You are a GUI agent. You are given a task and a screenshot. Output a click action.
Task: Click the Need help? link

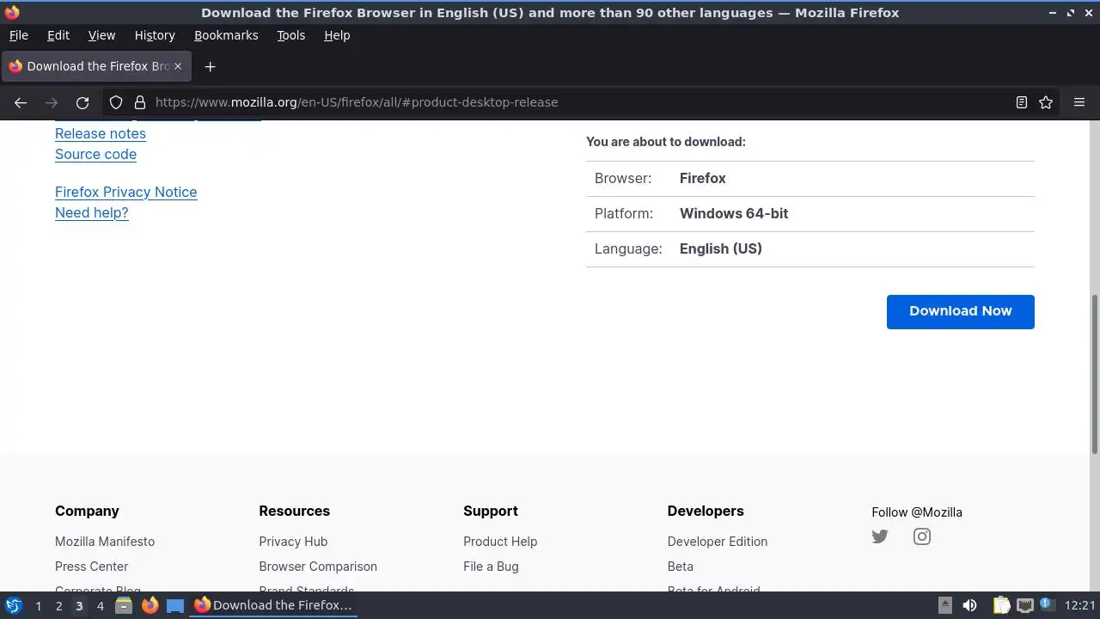point(91,212)
